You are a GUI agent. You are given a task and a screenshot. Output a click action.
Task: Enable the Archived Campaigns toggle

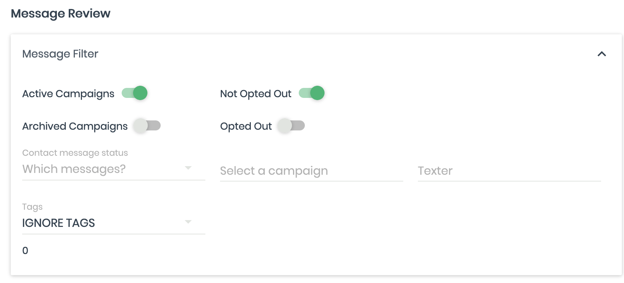[x=147, y=126]
